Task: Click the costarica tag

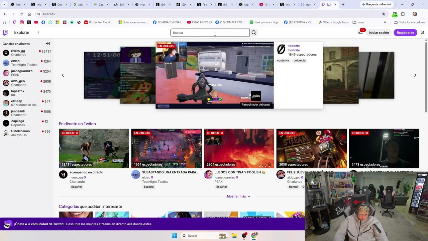Action: click(x=283, y=61)
